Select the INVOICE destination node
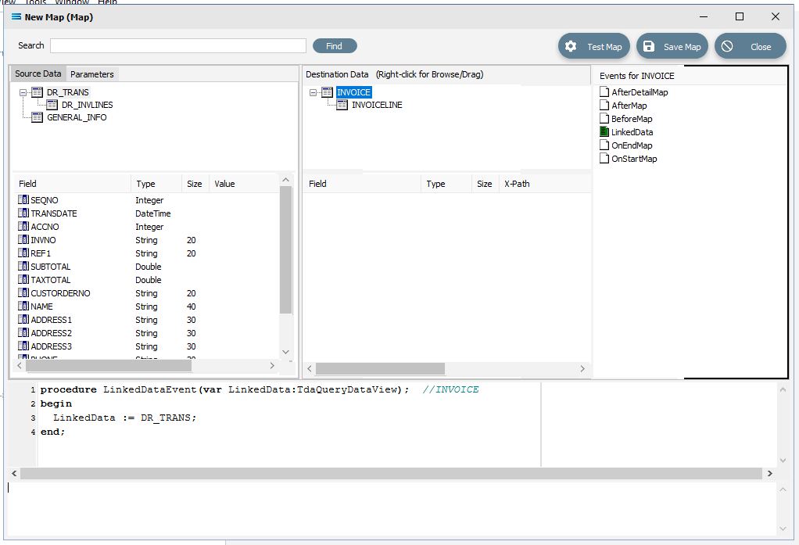The width and height of the screenshot is (799, 545). pyautogui.click(x=353, y=92)
